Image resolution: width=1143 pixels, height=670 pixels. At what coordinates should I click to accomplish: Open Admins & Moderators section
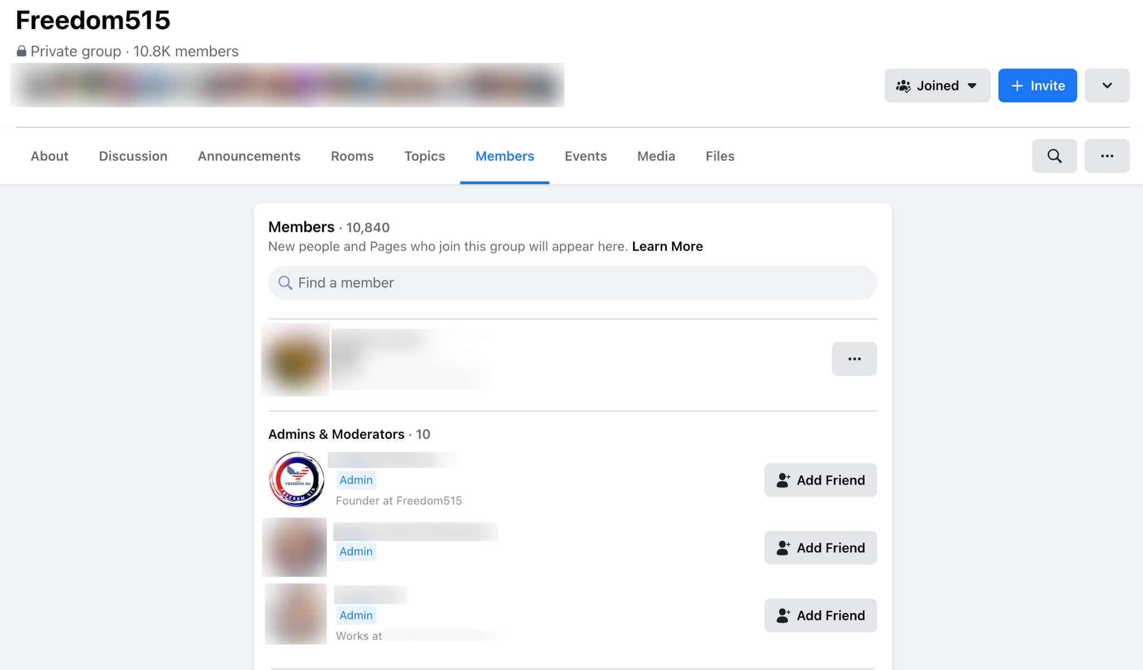click(336, 434)
